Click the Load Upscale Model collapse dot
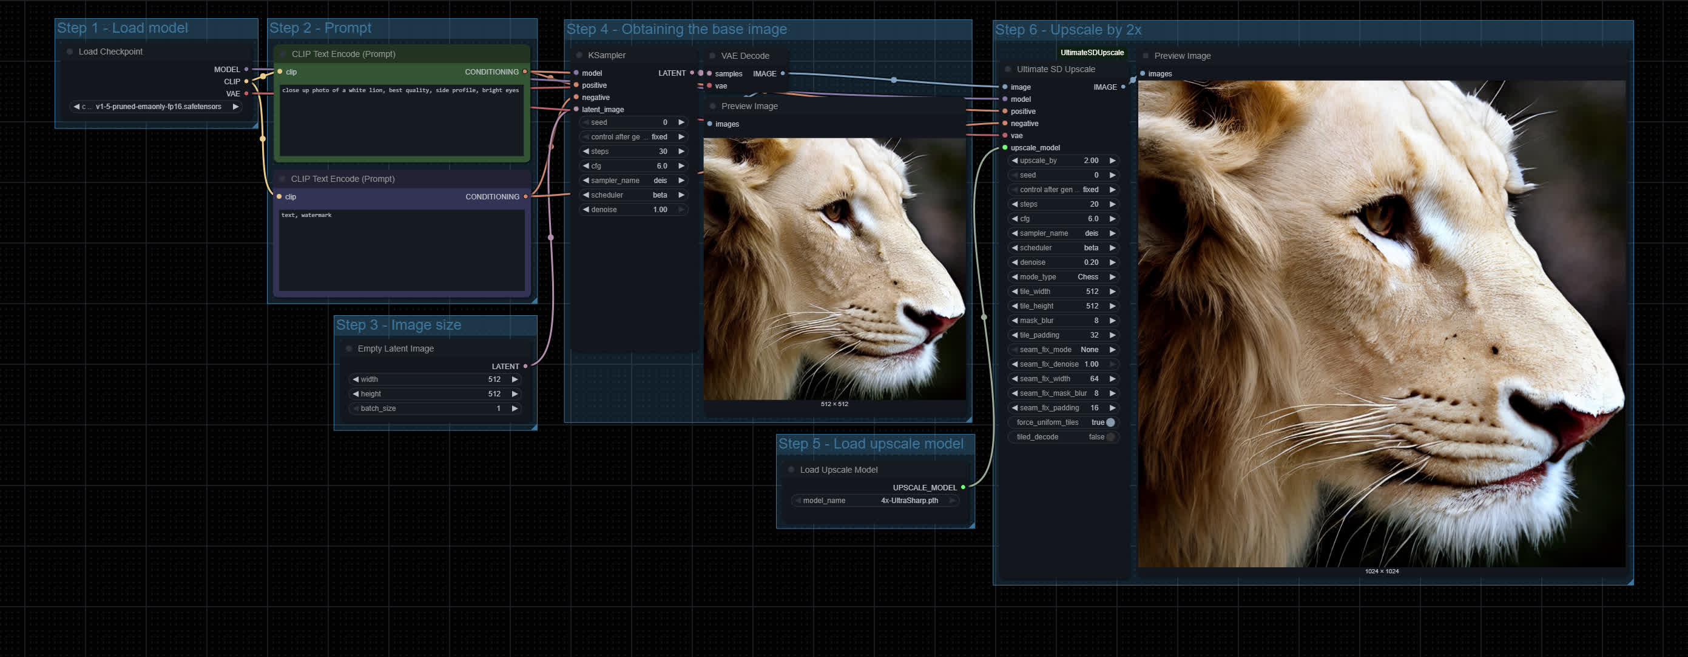This screenshot has width=1688, height=657. [x=791, y=470]
